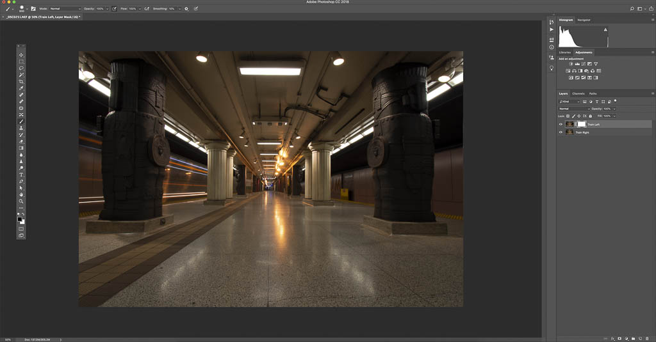Toggle lock all for layer
Screen dimensions: 656x342
tap(590, 116)
